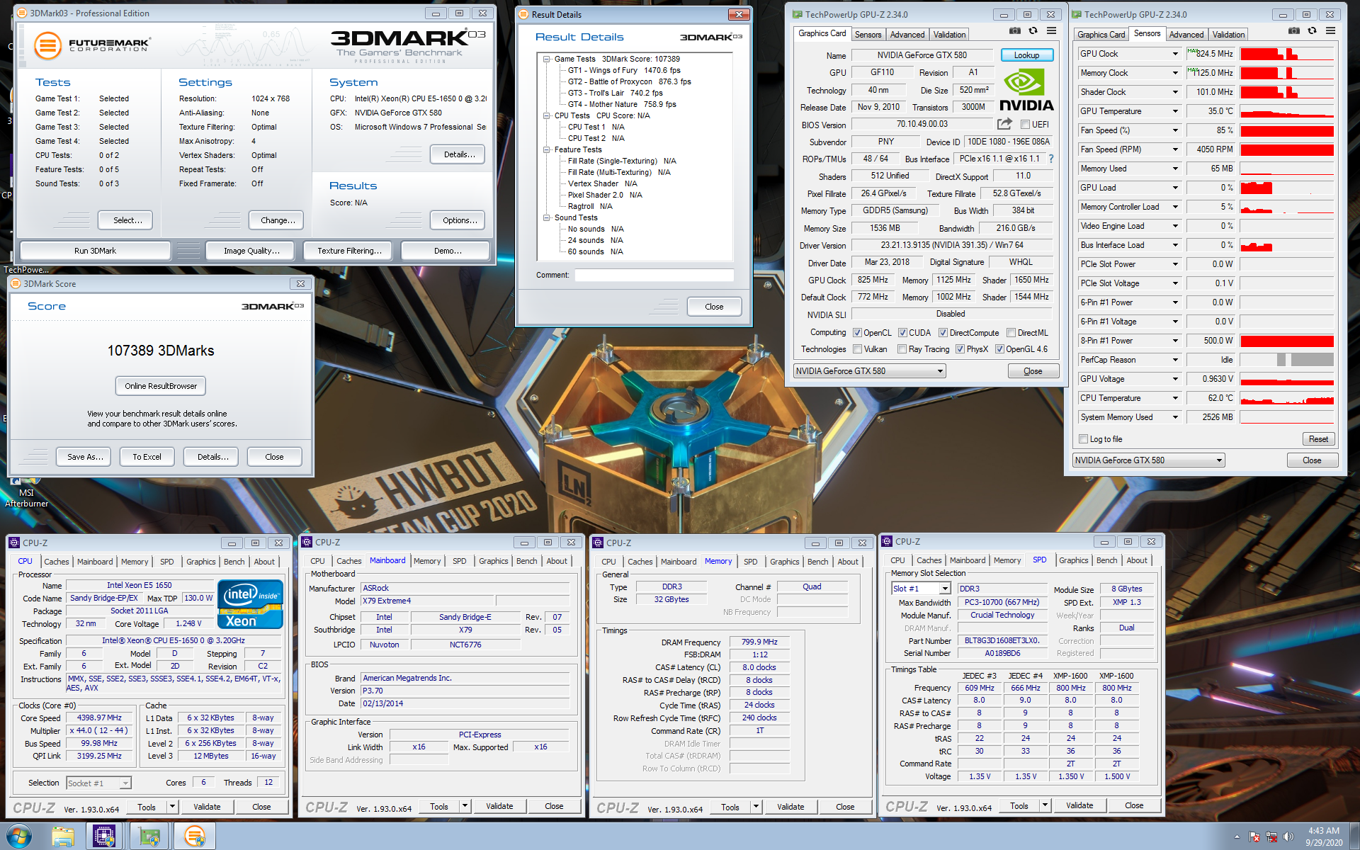
Task: Click Online ResultBrowser button
Action: [161, 386]
